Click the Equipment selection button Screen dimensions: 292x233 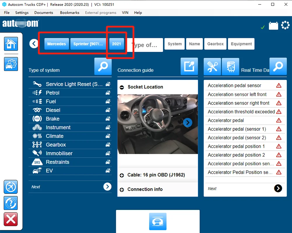[241, 44]
